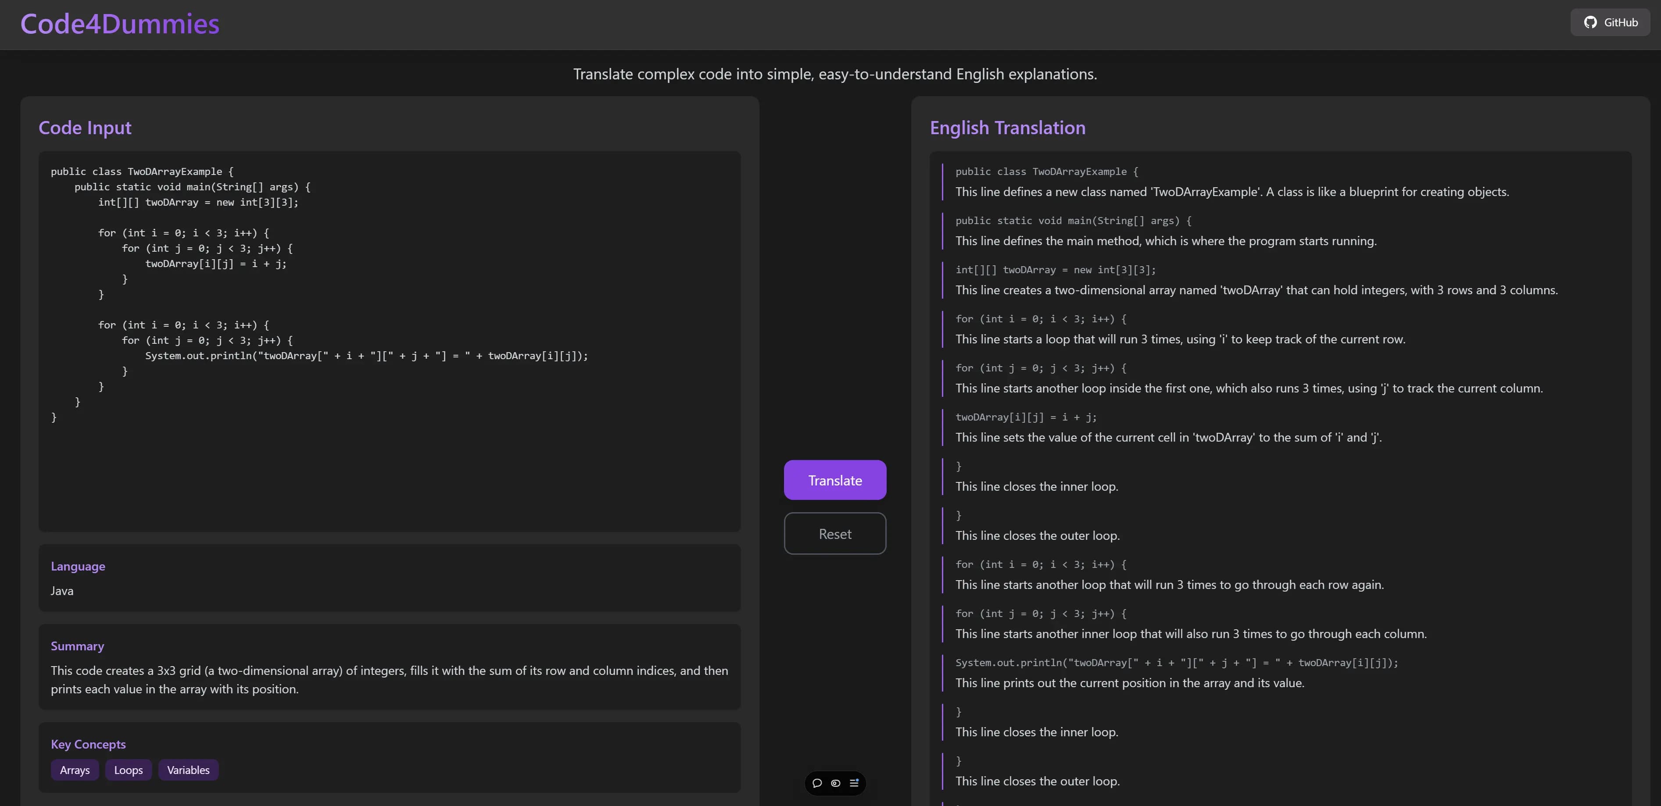The image size is (1661, 806).
Task: Toggle the switch icon in floating toolbar
Action: pyautogui.click(x=836, y=783)
